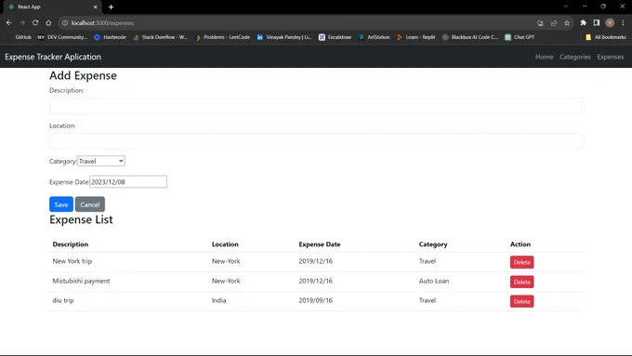Open Vinayak Pandey LinkedIn bookmark
The height and width of the screenshot is (356, 632).
tap(284, 37)
